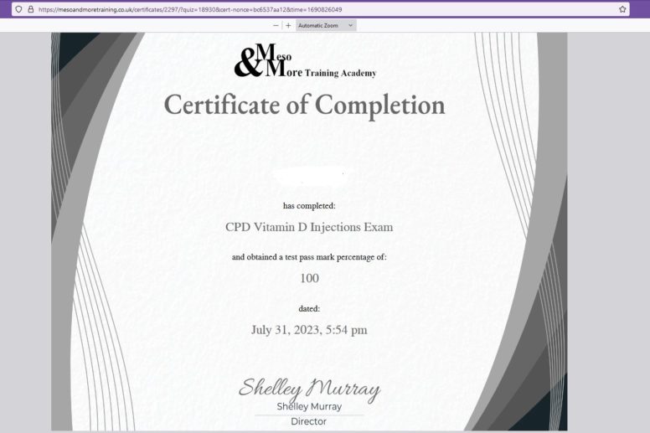This screenshot has height=433, width=650.
Task: Click the 'has completed:' label
Action: point(309,205)
